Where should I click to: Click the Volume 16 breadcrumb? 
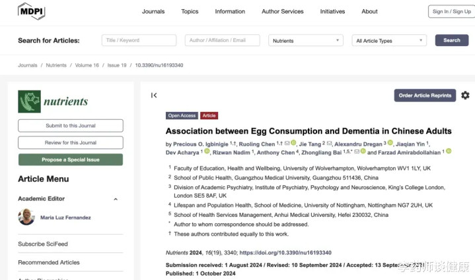[87, 65]
